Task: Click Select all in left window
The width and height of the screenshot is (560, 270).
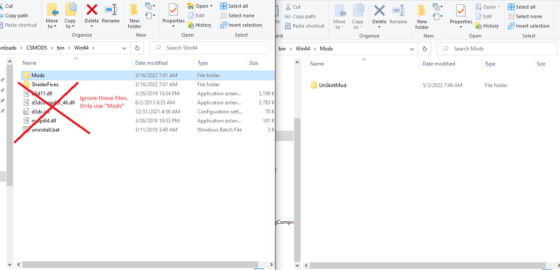Action: (x=234, y=6)
